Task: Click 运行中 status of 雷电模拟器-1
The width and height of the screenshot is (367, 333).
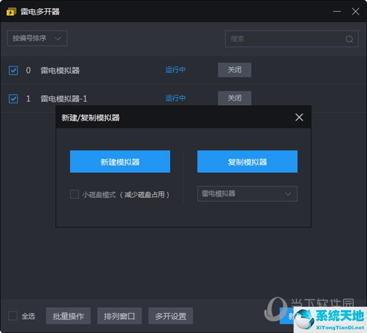Action: click(x=176, y=98)
